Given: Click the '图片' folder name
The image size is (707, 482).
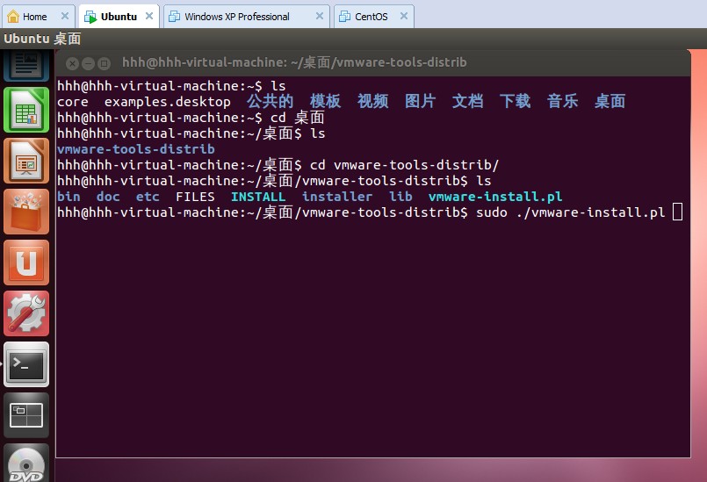Looking at the screenshot, I should coord(420,101).
